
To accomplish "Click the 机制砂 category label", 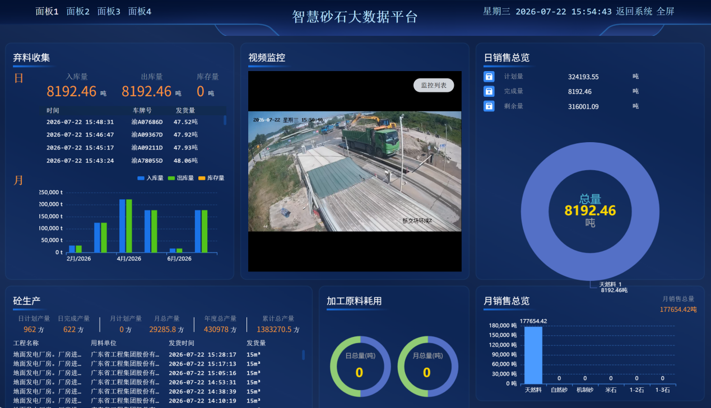I will (x=585, y=390).
